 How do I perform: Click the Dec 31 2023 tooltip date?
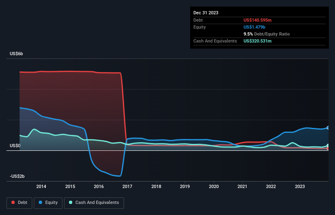click(x=206, y=13)
